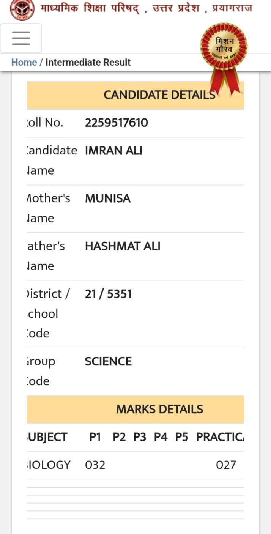This screenshot has width=271, height=534.
Task: Click the UP Board emblem logo
Action: 22,9
